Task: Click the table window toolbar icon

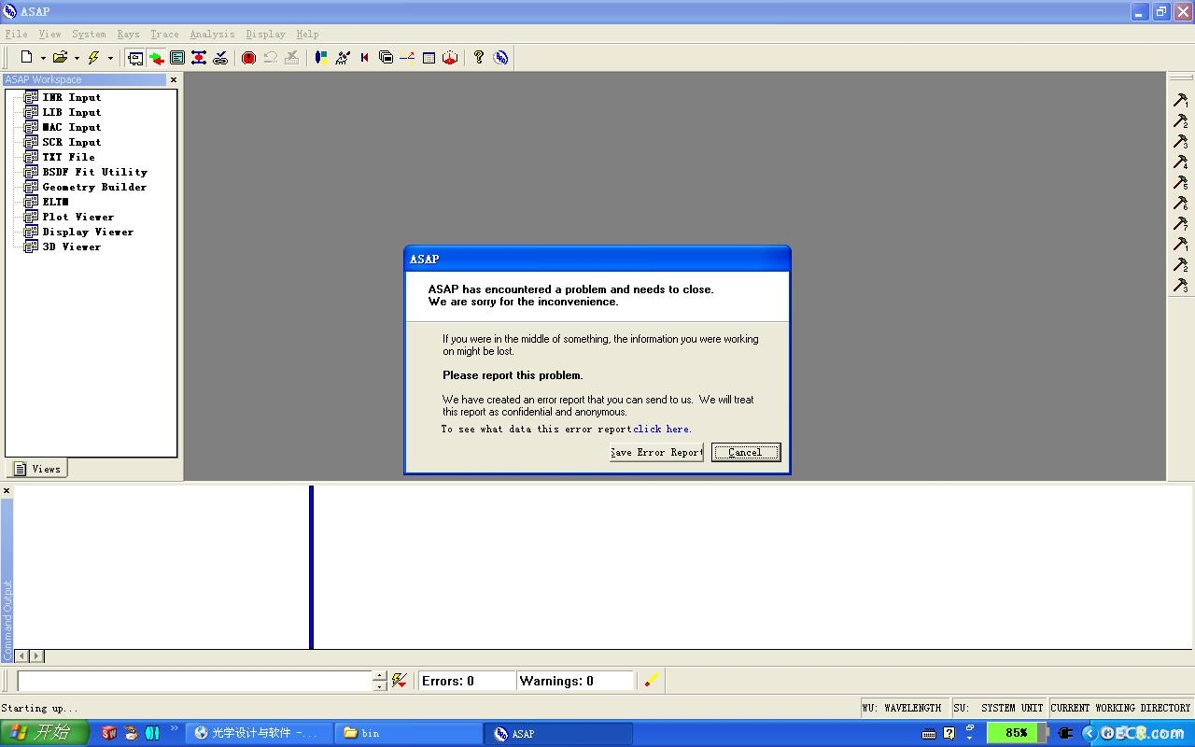Action: (429, 58)
